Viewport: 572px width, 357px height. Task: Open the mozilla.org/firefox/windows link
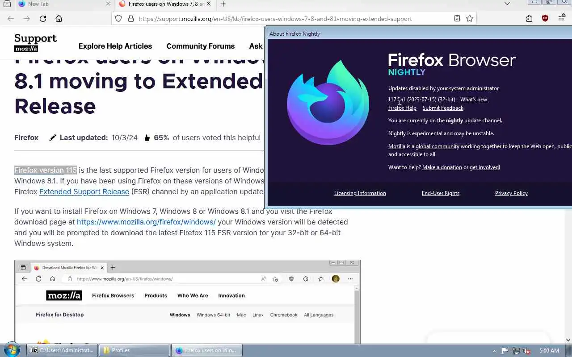[x=146, y=222]
